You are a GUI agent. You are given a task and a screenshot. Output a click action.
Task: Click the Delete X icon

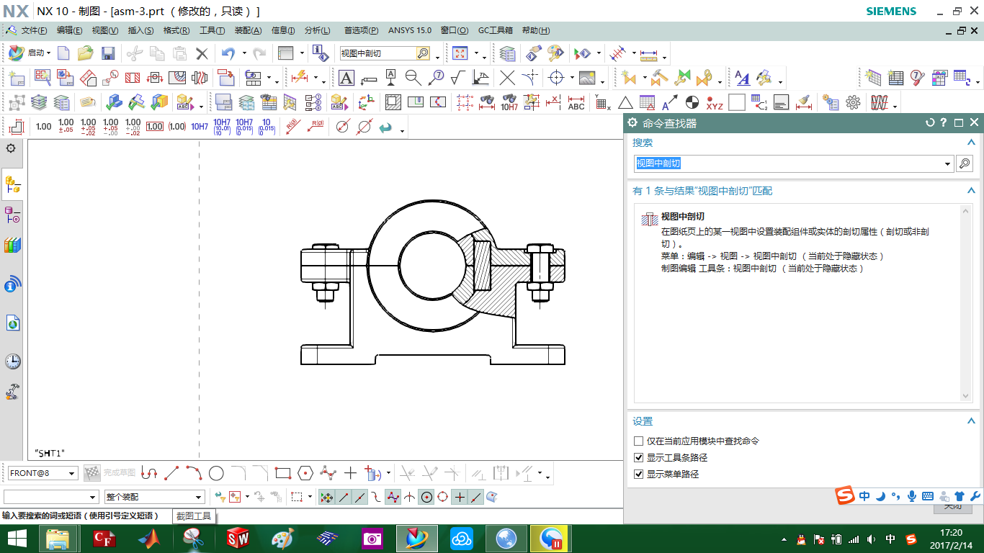(x=202, y=53)
